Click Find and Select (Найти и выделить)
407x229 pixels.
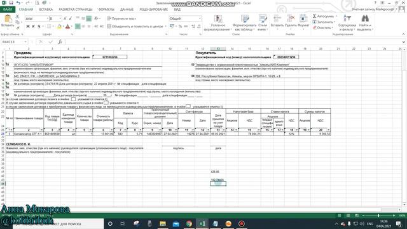tap(365, 23)
